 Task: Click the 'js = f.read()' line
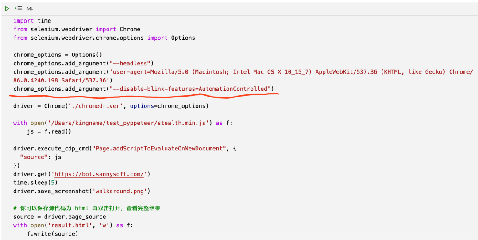pyautogui.click(x=49, y=132)
